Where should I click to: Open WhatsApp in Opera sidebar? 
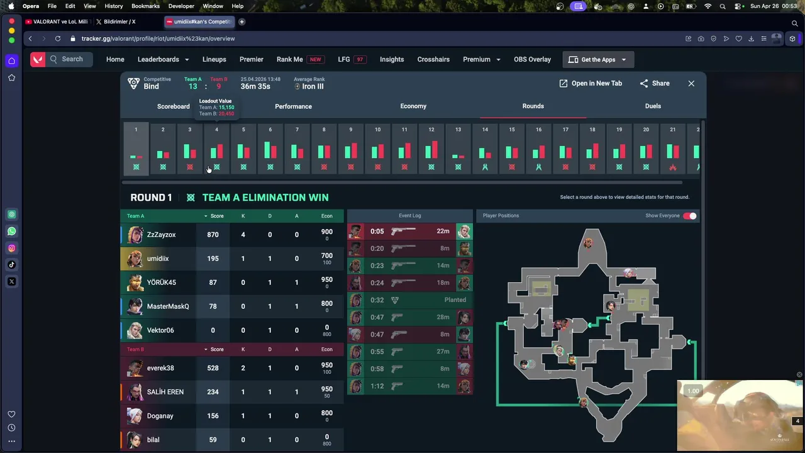(x=11, y=232)
